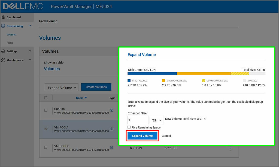Screen dimensions: 279x167
Task: Click the Dashboard home icon
Action: point(3,17)
